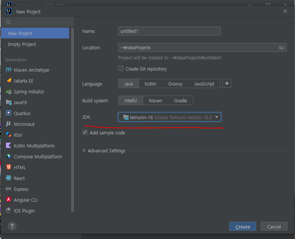Browse for location using folder icon
Screen dimensions: 295x239
coord(282,47)
